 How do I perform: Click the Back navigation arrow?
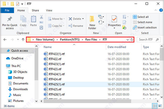tap(5, 40)
